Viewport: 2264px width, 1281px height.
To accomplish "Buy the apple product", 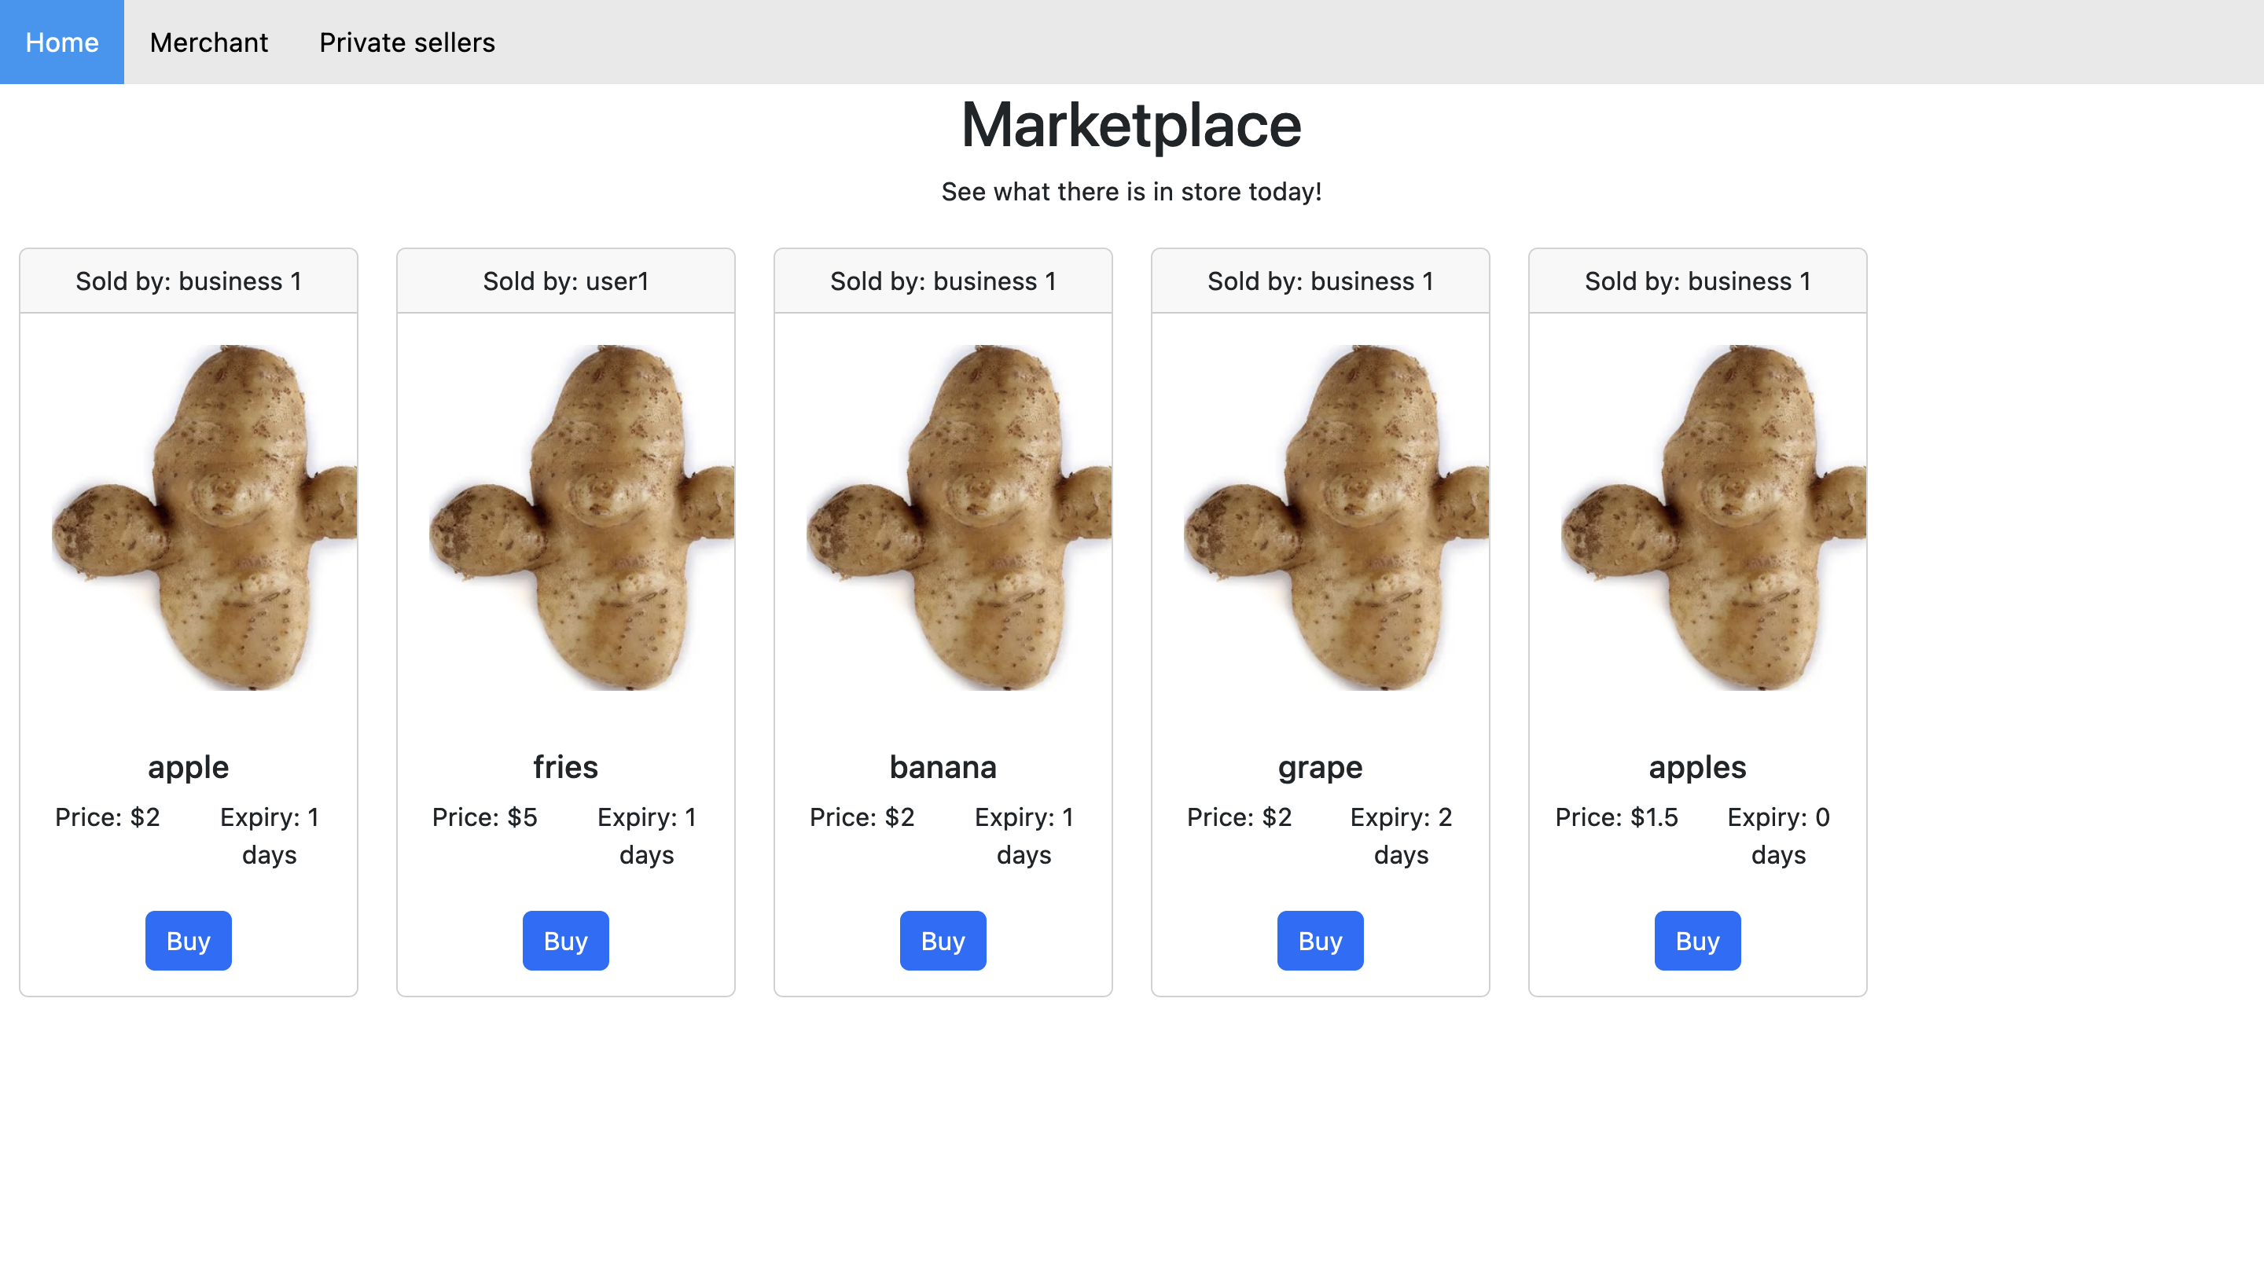I will point(189,941).
